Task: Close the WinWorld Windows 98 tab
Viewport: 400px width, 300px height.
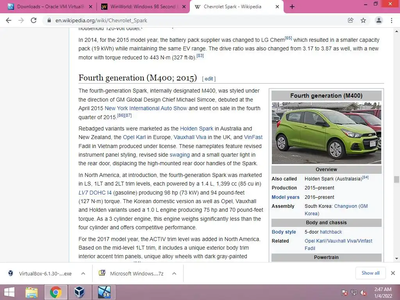Action: click(x=184, y=7)
